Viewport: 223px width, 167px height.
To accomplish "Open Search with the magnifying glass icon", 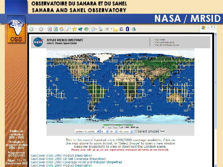I will [x=68, y=29].
